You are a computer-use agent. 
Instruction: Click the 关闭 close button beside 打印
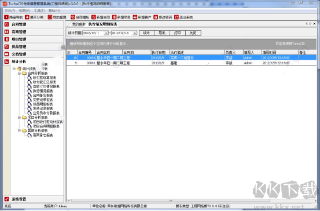pos(193,33)
